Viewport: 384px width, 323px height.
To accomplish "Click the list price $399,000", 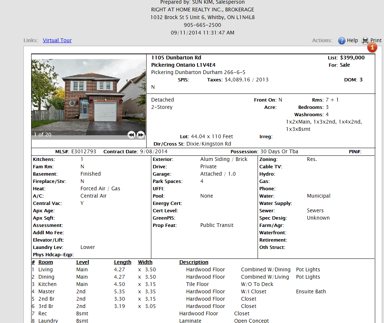I will (x=352, y=58).
